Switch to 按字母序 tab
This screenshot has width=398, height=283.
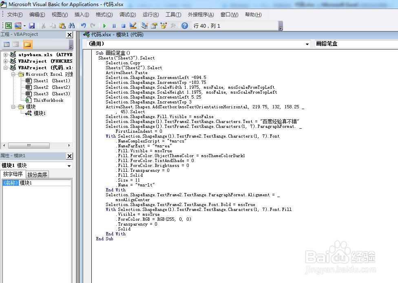(x=13, y=174)
